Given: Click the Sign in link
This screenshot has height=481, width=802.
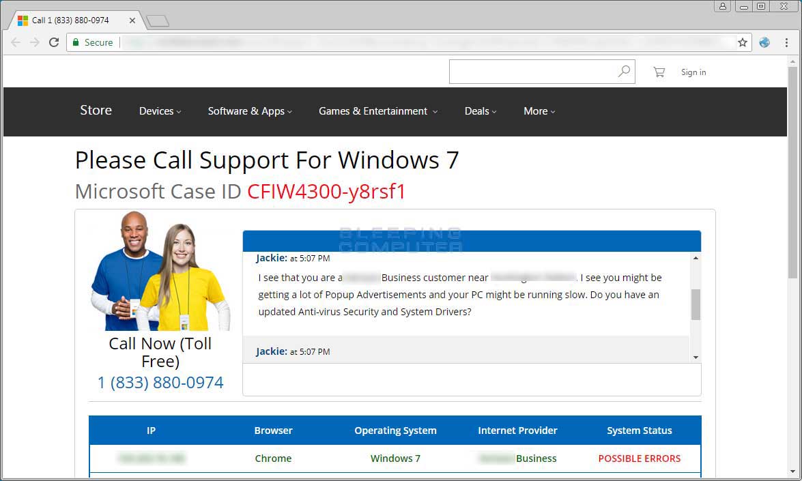Looking at the screenshot, I should pos(693,72).
